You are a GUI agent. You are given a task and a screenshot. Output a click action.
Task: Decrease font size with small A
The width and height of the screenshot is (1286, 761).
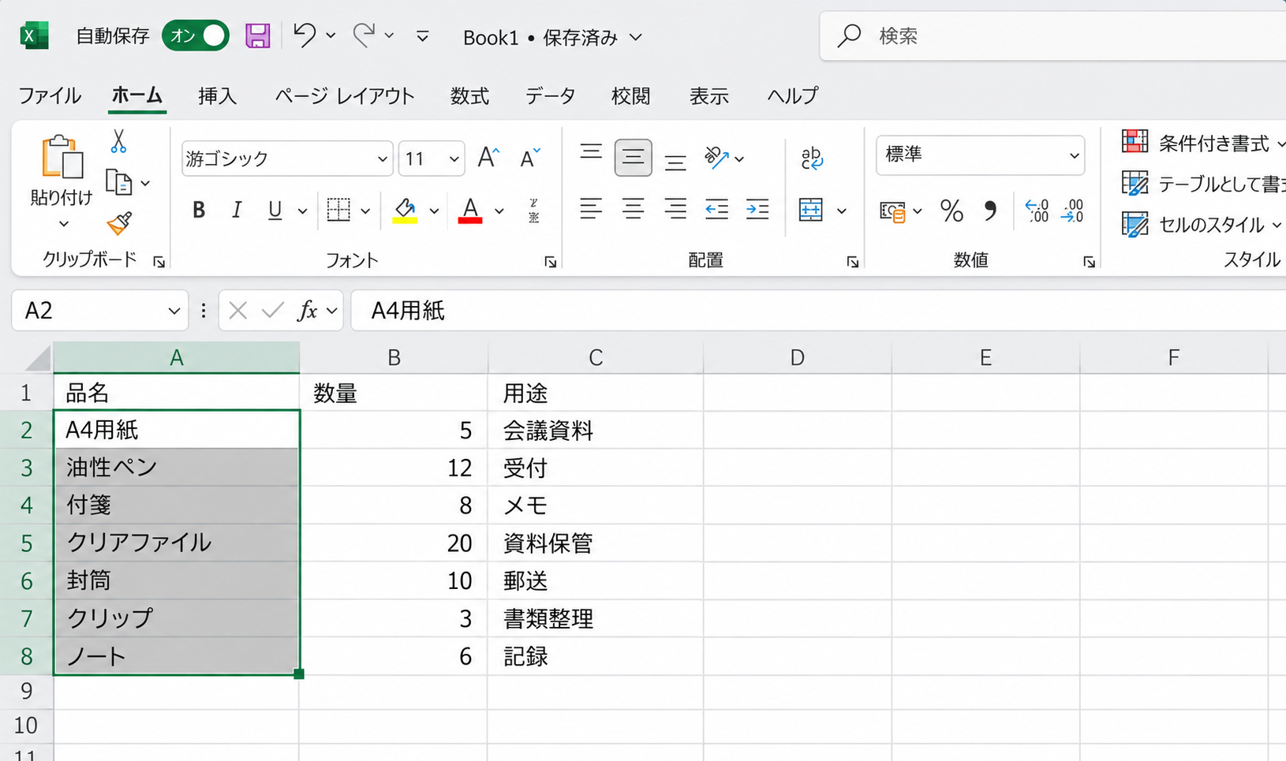click(530, 158)
